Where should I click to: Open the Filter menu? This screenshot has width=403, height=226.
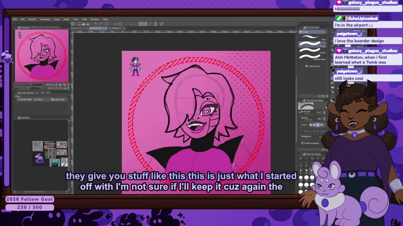pos(84,19)
